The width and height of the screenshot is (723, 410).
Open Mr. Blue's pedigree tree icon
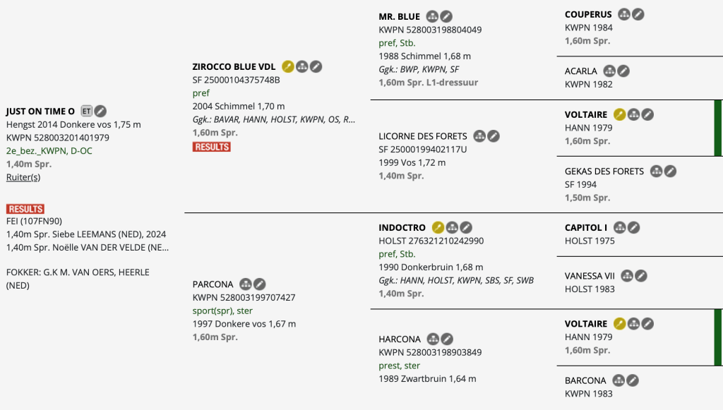pos(432,16)
